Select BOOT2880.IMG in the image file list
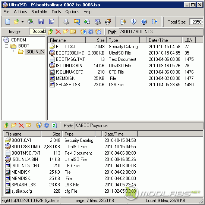 70,53
